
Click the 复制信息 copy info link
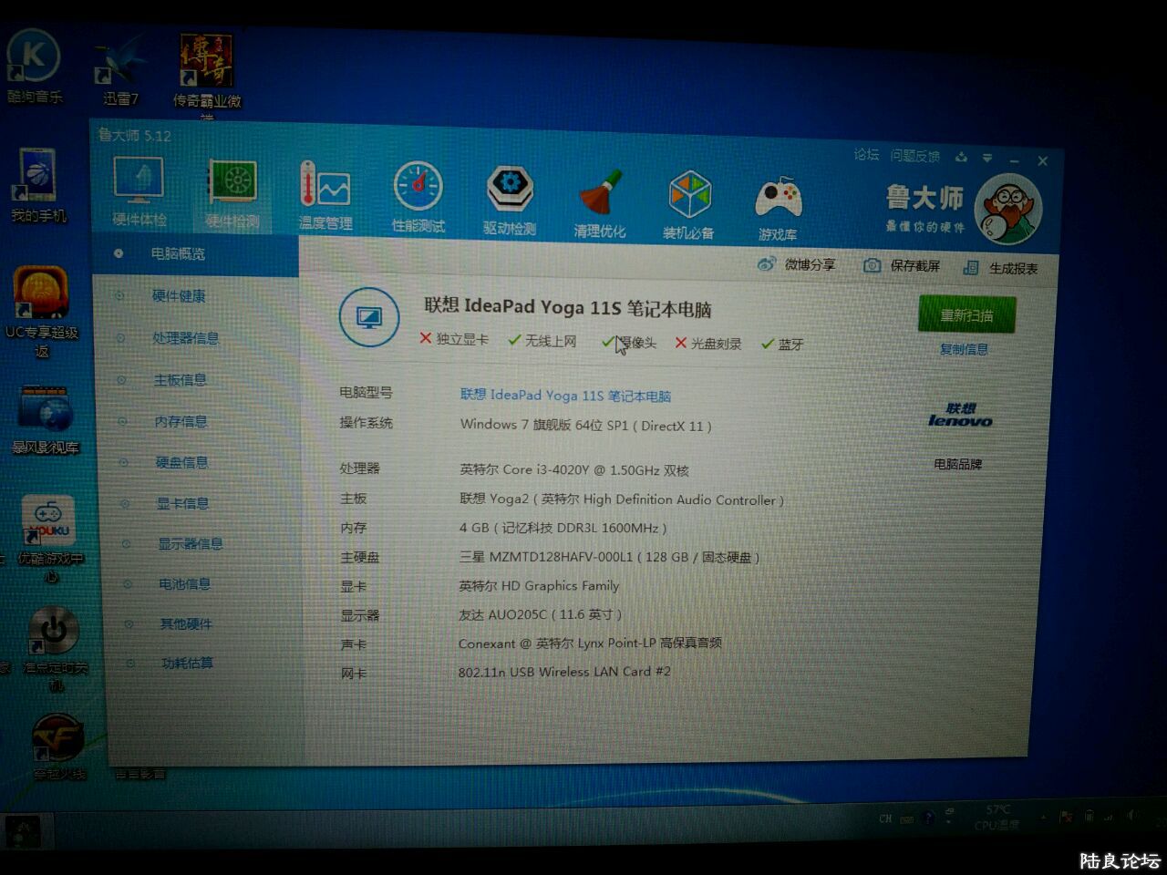coord(964,349)
